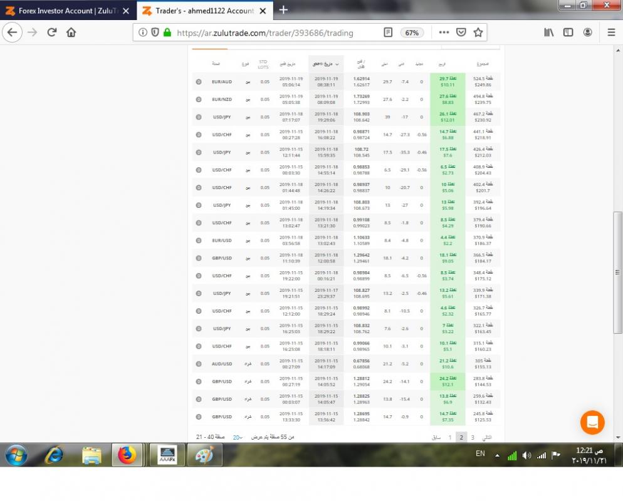Image resolution: width=623 pixels, height=501 pixels.
Task: Open the orange live chat widget
Action: click(592, 422)
